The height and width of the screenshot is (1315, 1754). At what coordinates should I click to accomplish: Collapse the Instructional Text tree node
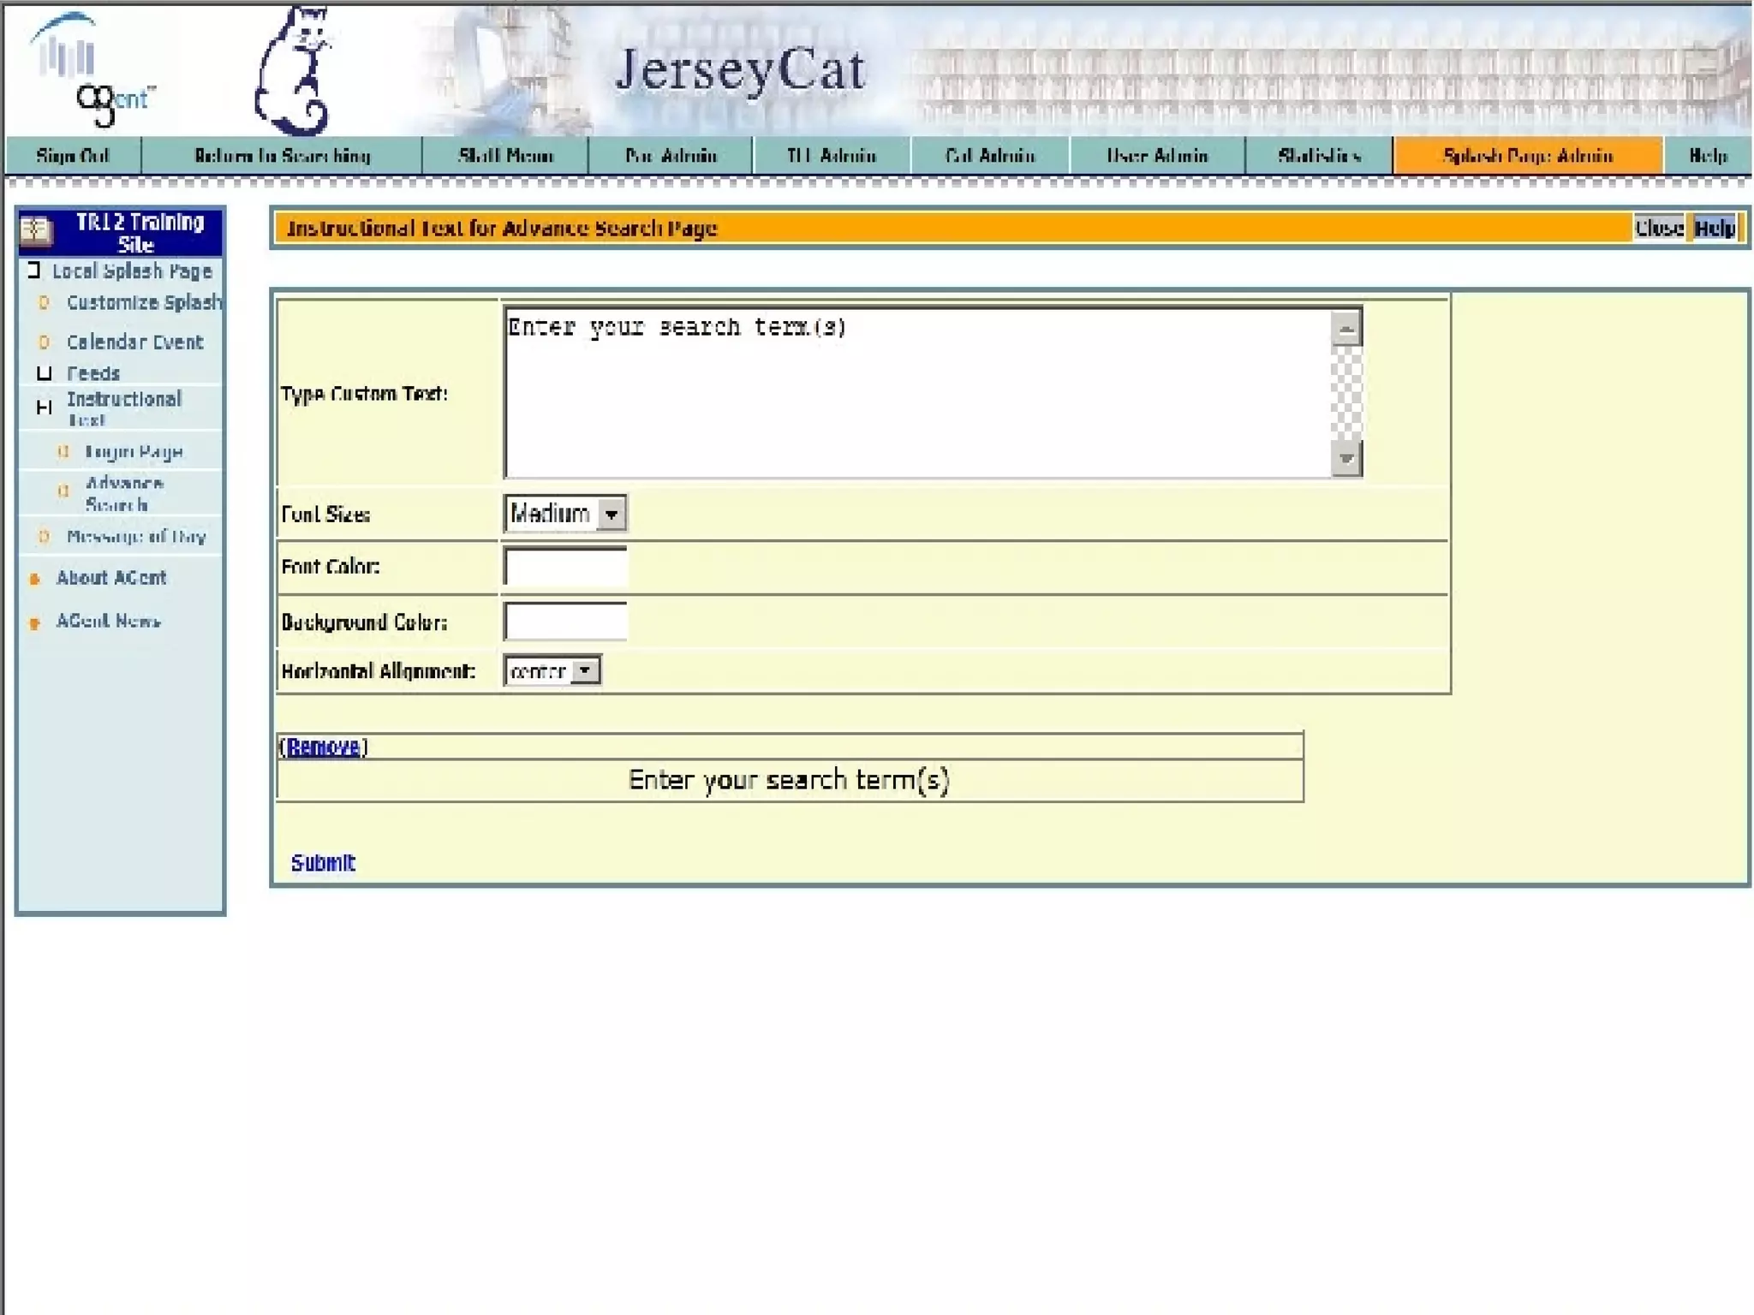pos(45,408)
